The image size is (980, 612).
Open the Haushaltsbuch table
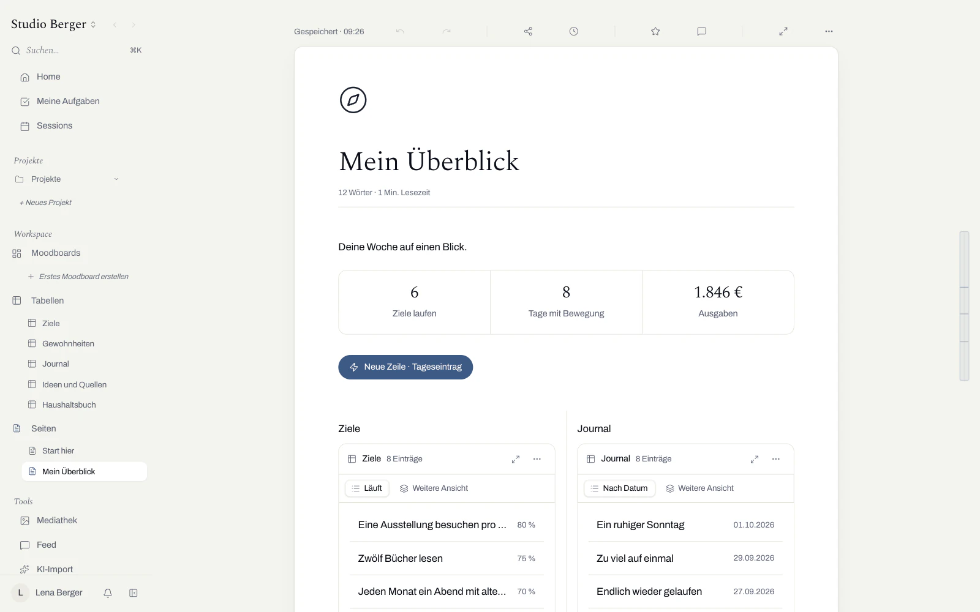(x=69, y=405)
